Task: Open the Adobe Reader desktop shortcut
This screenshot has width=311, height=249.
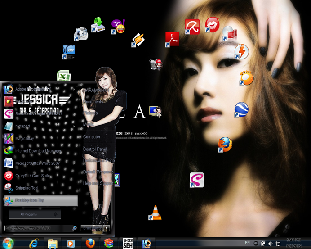Action: pos(172,40)
